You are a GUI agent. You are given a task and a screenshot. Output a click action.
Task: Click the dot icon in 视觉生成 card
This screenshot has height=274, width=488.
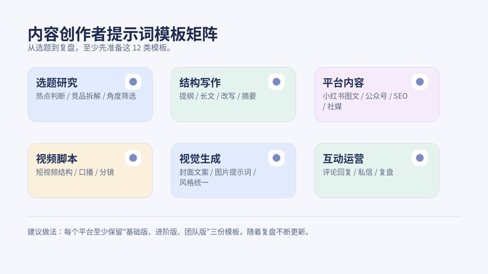tap(276, 158)
